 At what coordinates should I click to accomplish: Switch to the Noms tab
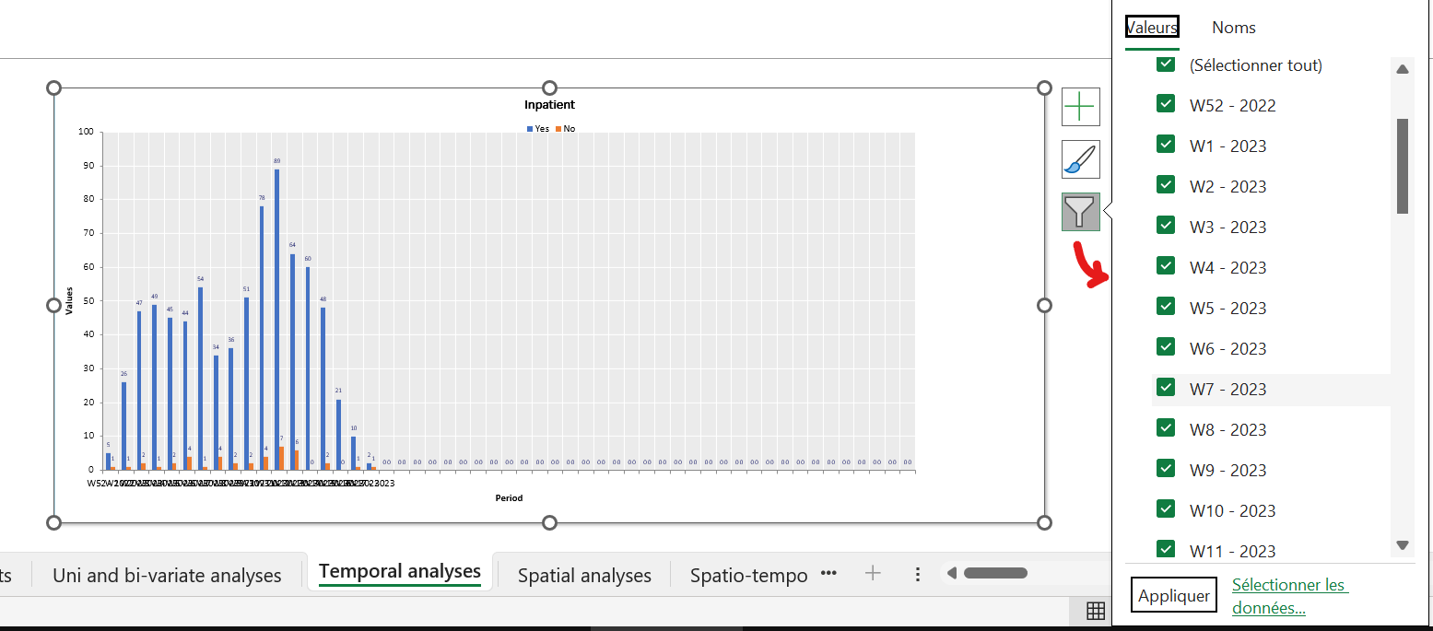point(1234,28)
